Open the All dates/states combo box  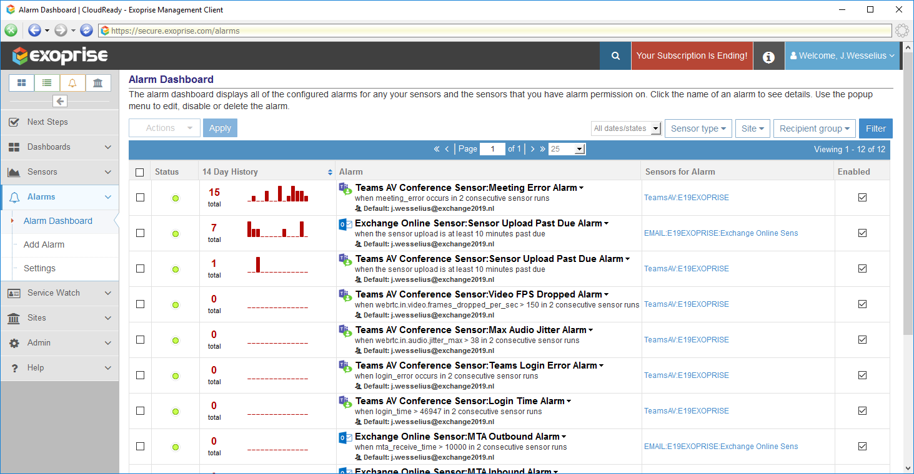coord(626,128)
